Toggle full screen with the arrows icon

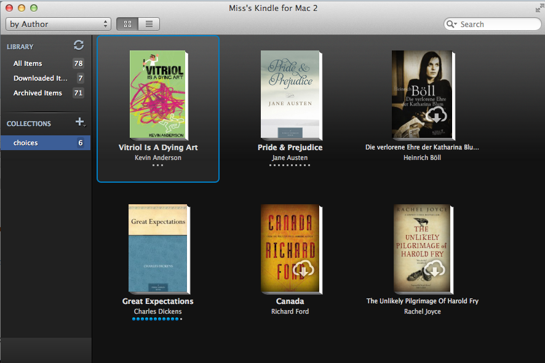tap(539, 7)
